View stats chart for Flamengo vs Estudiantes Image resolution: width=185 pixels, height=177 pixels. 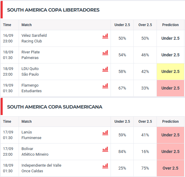click(105, 86)
